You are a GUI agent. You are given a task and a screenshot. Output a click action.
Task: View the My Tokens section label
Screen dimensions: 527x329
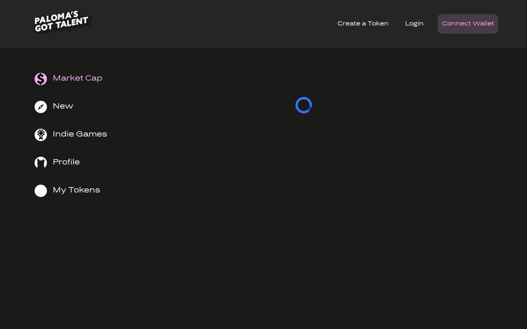coord(77,190)
